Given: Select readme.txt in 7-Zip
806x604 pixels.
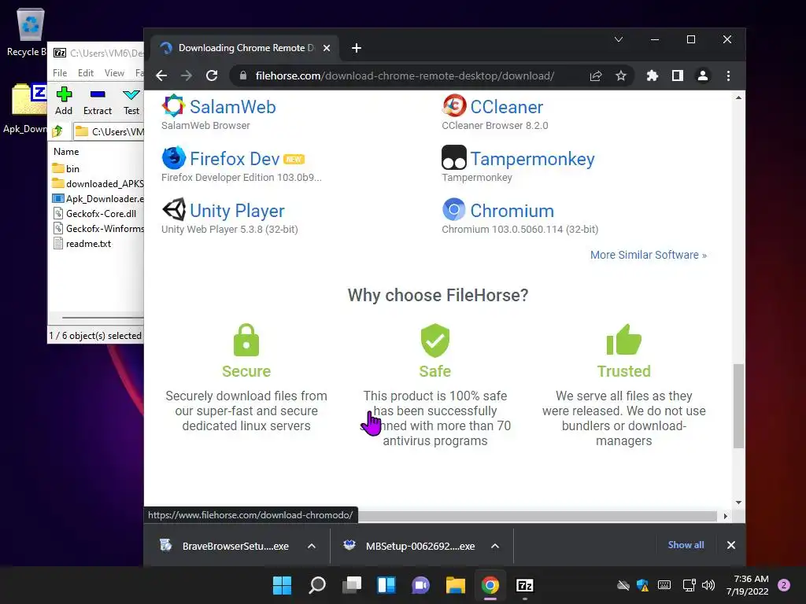Looking at the screenshot, I should coord(82,244).
